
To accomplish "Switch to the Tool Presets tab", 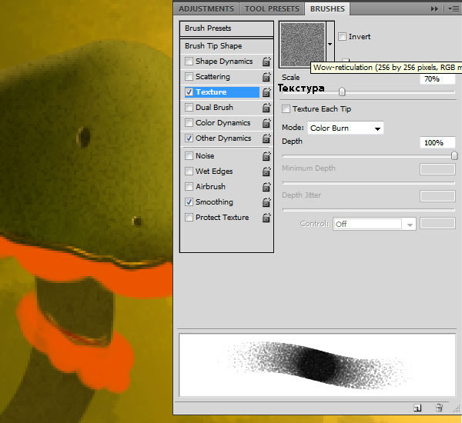I will [x=272, y=8].
